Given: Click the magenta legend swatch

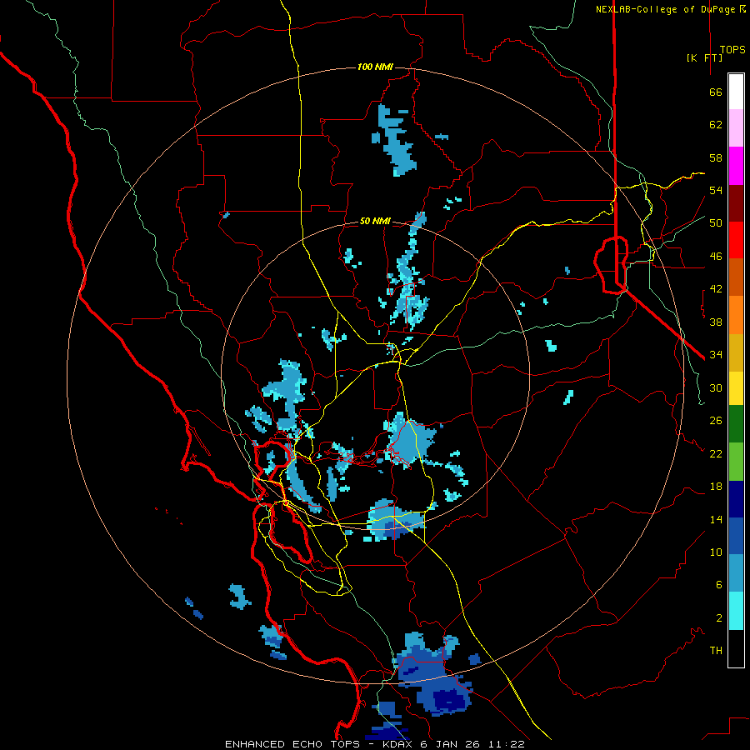Looking at the screenshot, I should tap(736, 166).
